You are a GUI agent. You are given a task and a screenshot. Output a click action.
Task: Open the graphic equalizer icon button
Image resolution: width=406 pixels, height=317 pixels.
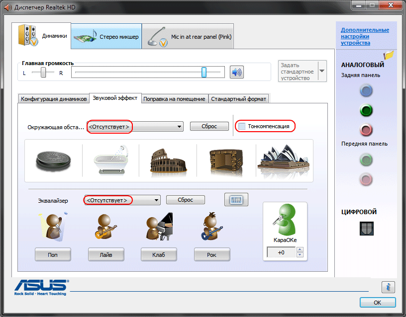[x=236, y=200]
